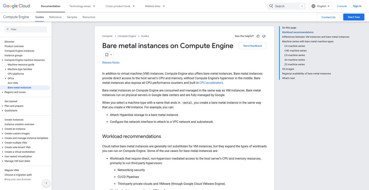Jump to Differences between VM instances section
369x190 pixels.
(316, 37)
